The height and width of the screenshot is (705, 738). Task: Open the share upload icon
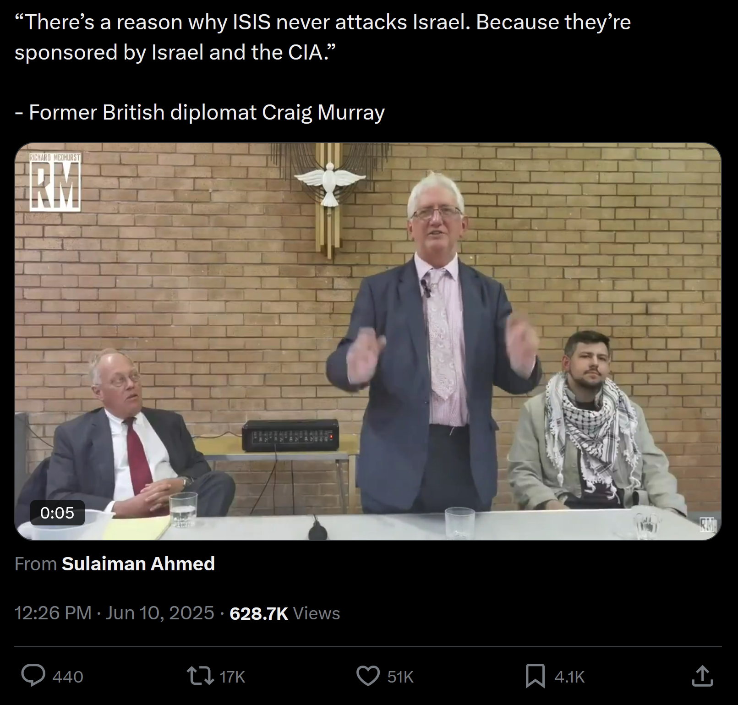pyautogui.click(x=703, y=676)
